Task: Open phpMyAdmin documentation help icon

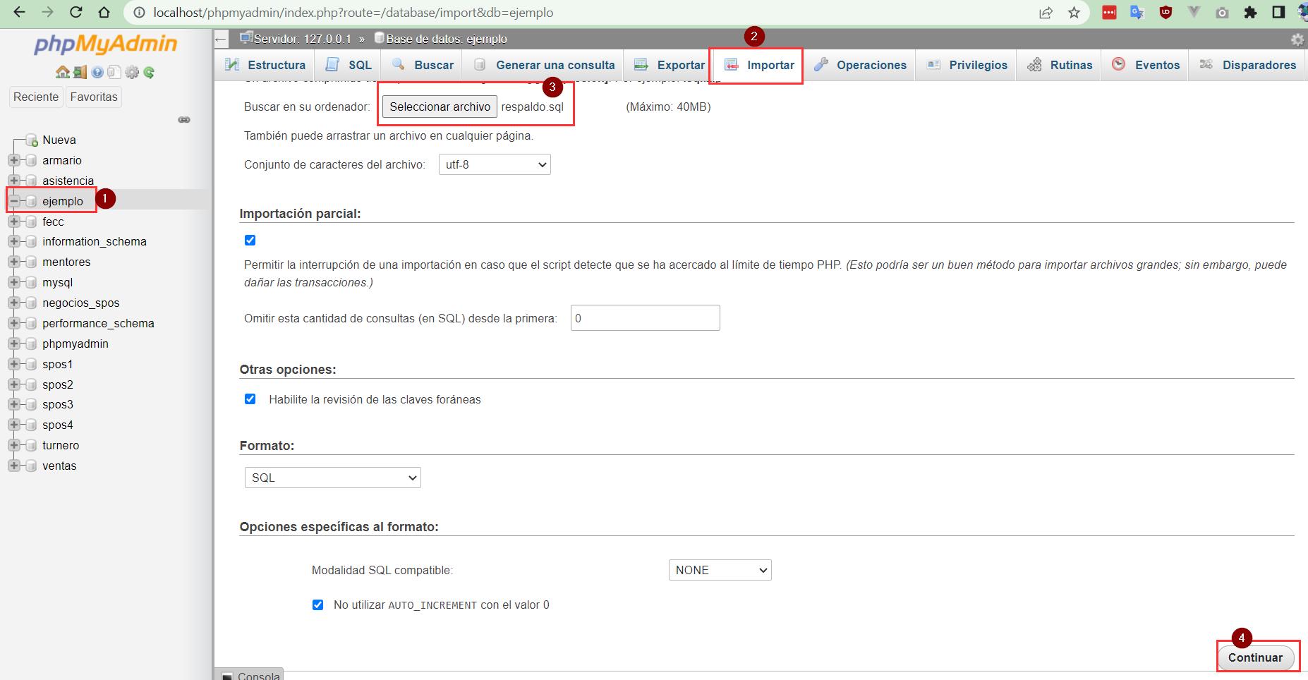Action: (97, 72)
